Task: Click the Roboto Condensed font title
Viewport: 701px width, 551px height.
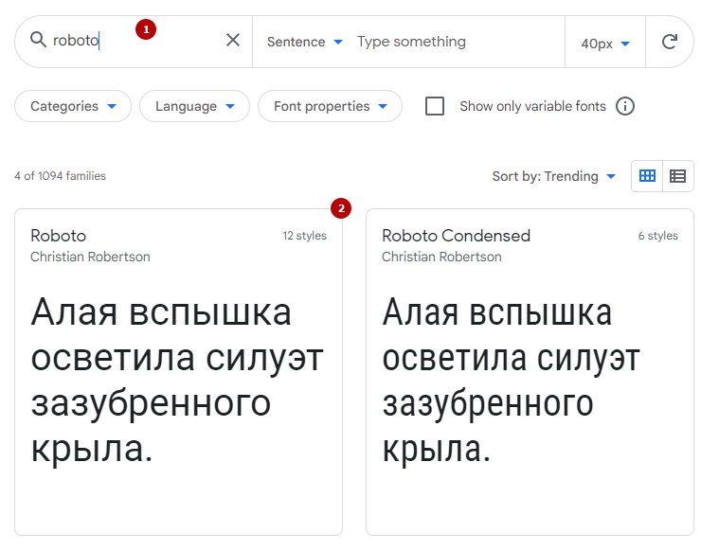Action: coord(456,236)
